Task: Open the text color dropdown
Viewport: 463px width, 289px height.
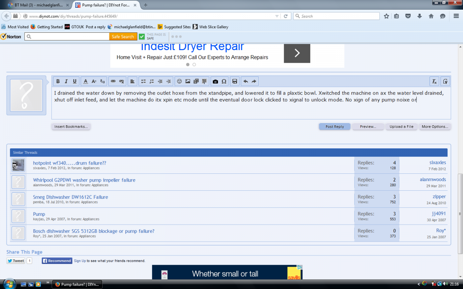Action: [x=86, y=81]
